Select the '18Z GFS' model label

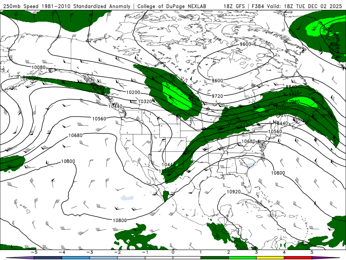(234, 6)
